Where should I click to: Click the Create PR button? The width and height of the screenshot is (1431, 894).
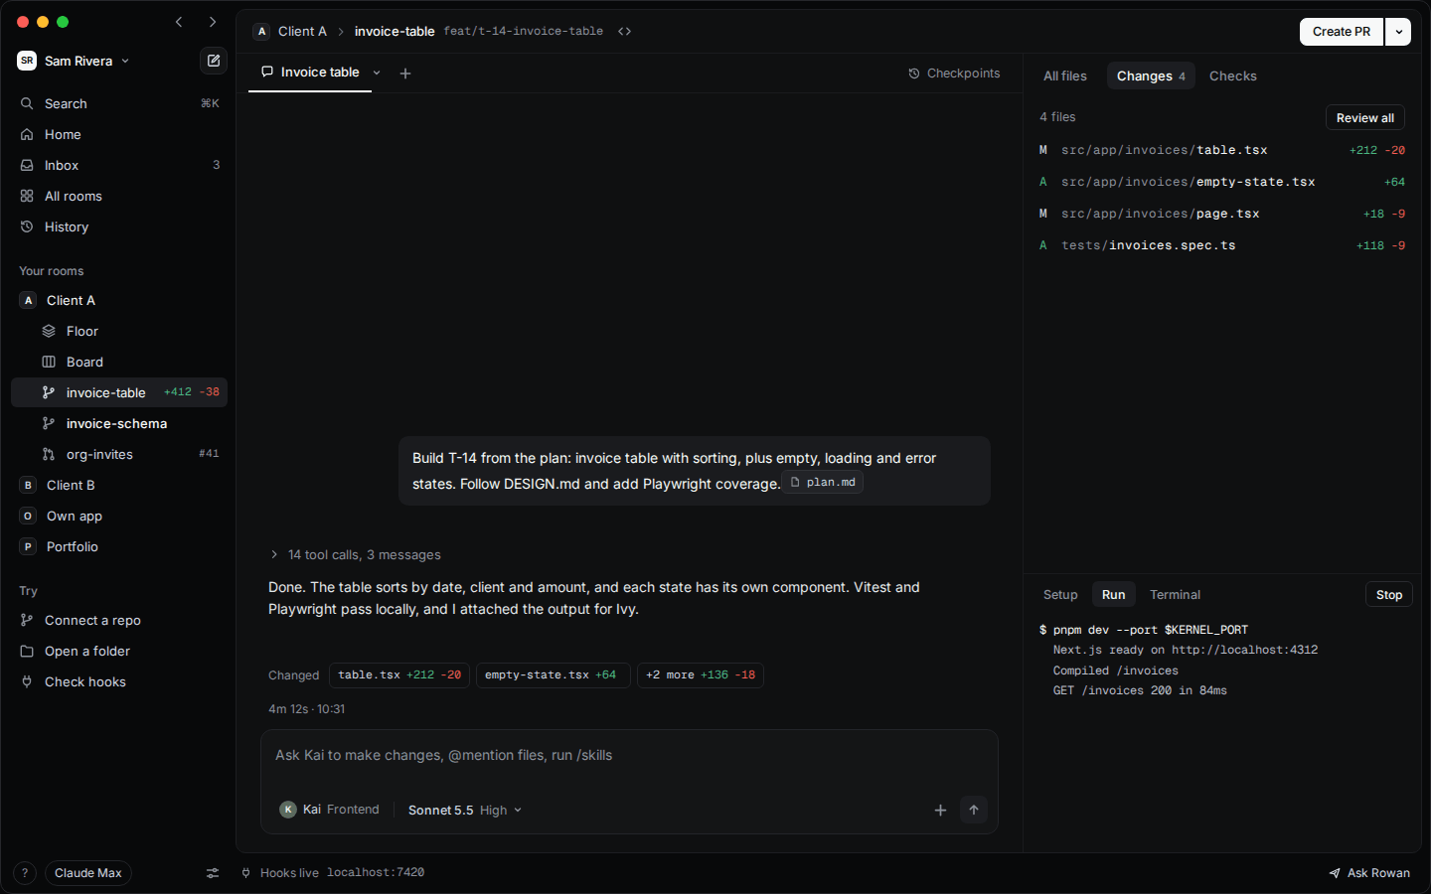(x=1342, y=32)
